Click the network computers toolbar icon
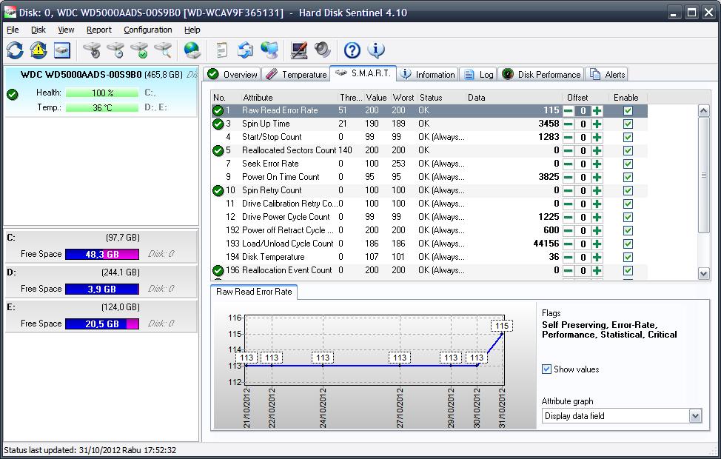The image size is (721, 459). point(269,50)
